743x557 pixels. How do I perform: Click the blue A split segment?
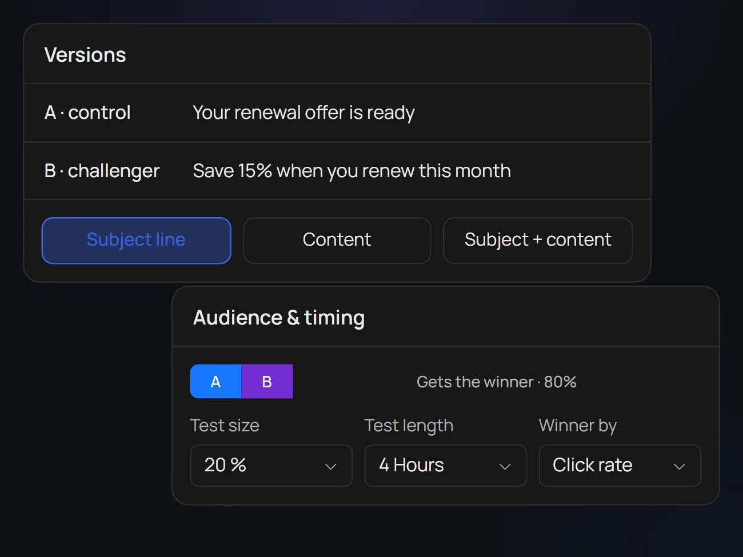[215, 382]
